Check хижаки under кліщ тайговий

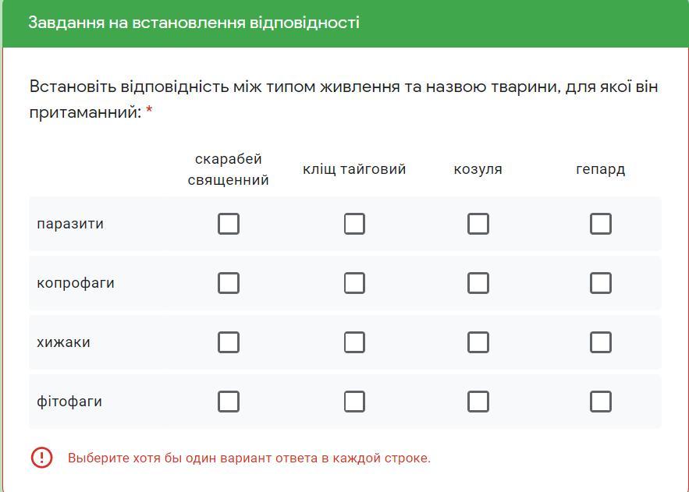coord(354,342)
